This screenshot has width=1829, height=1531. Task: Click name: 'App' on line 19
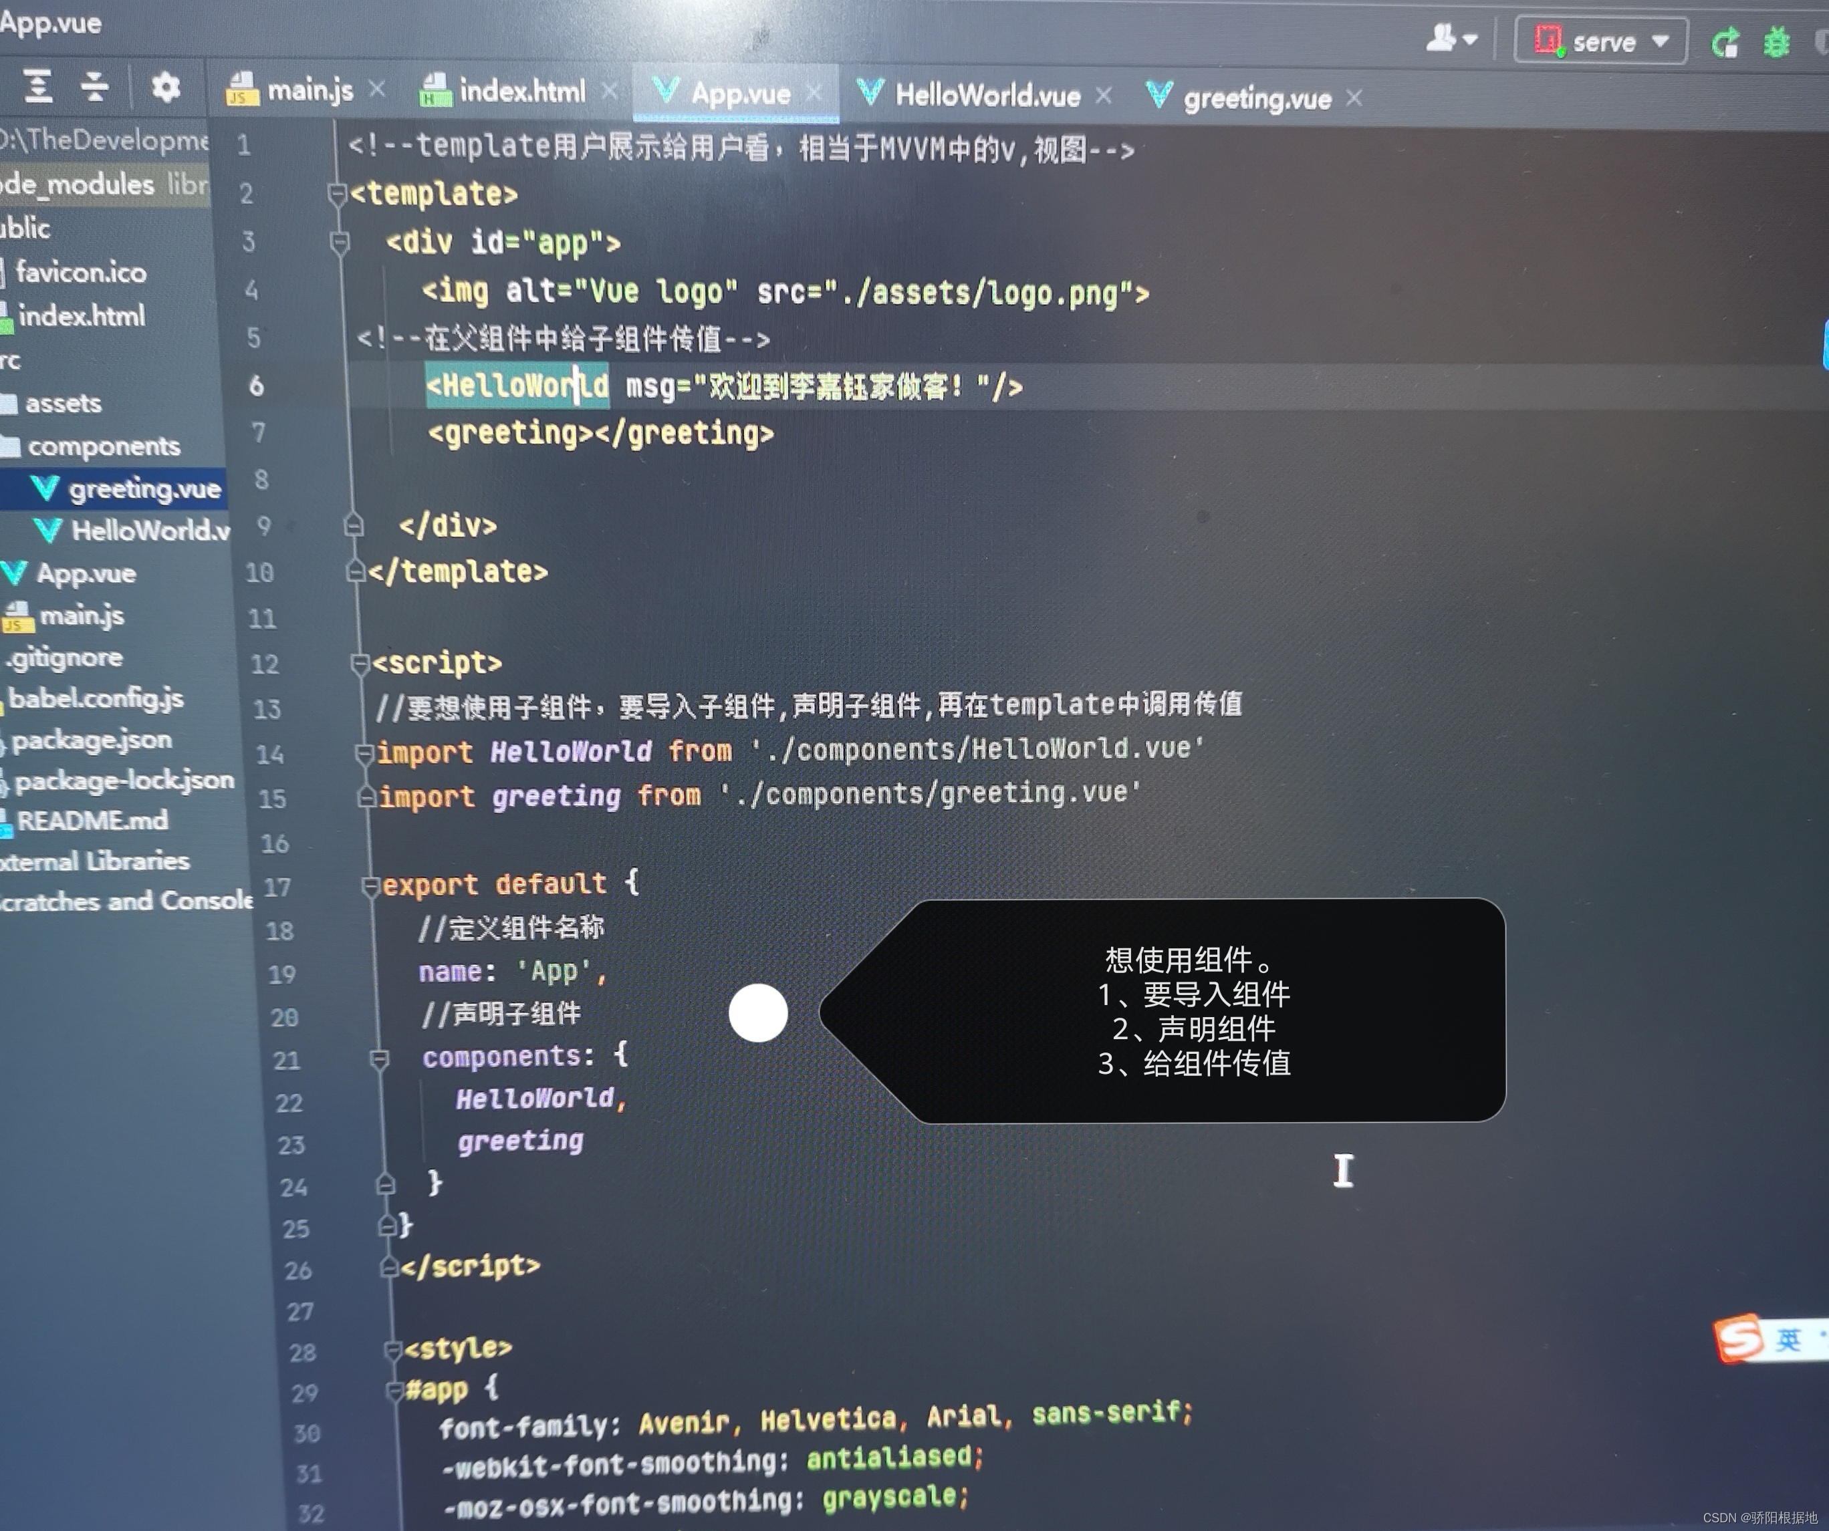[513, 971]
